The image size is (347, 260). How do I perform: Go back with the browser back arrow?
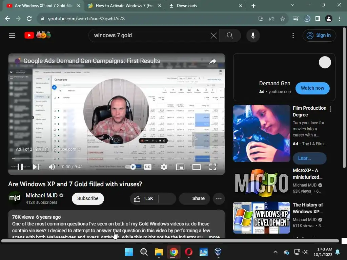click(x=7, y=19)
